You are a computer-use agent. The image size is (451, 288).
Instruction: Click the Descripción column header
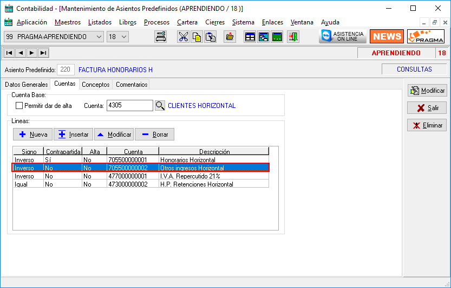(x=214, y=151)
